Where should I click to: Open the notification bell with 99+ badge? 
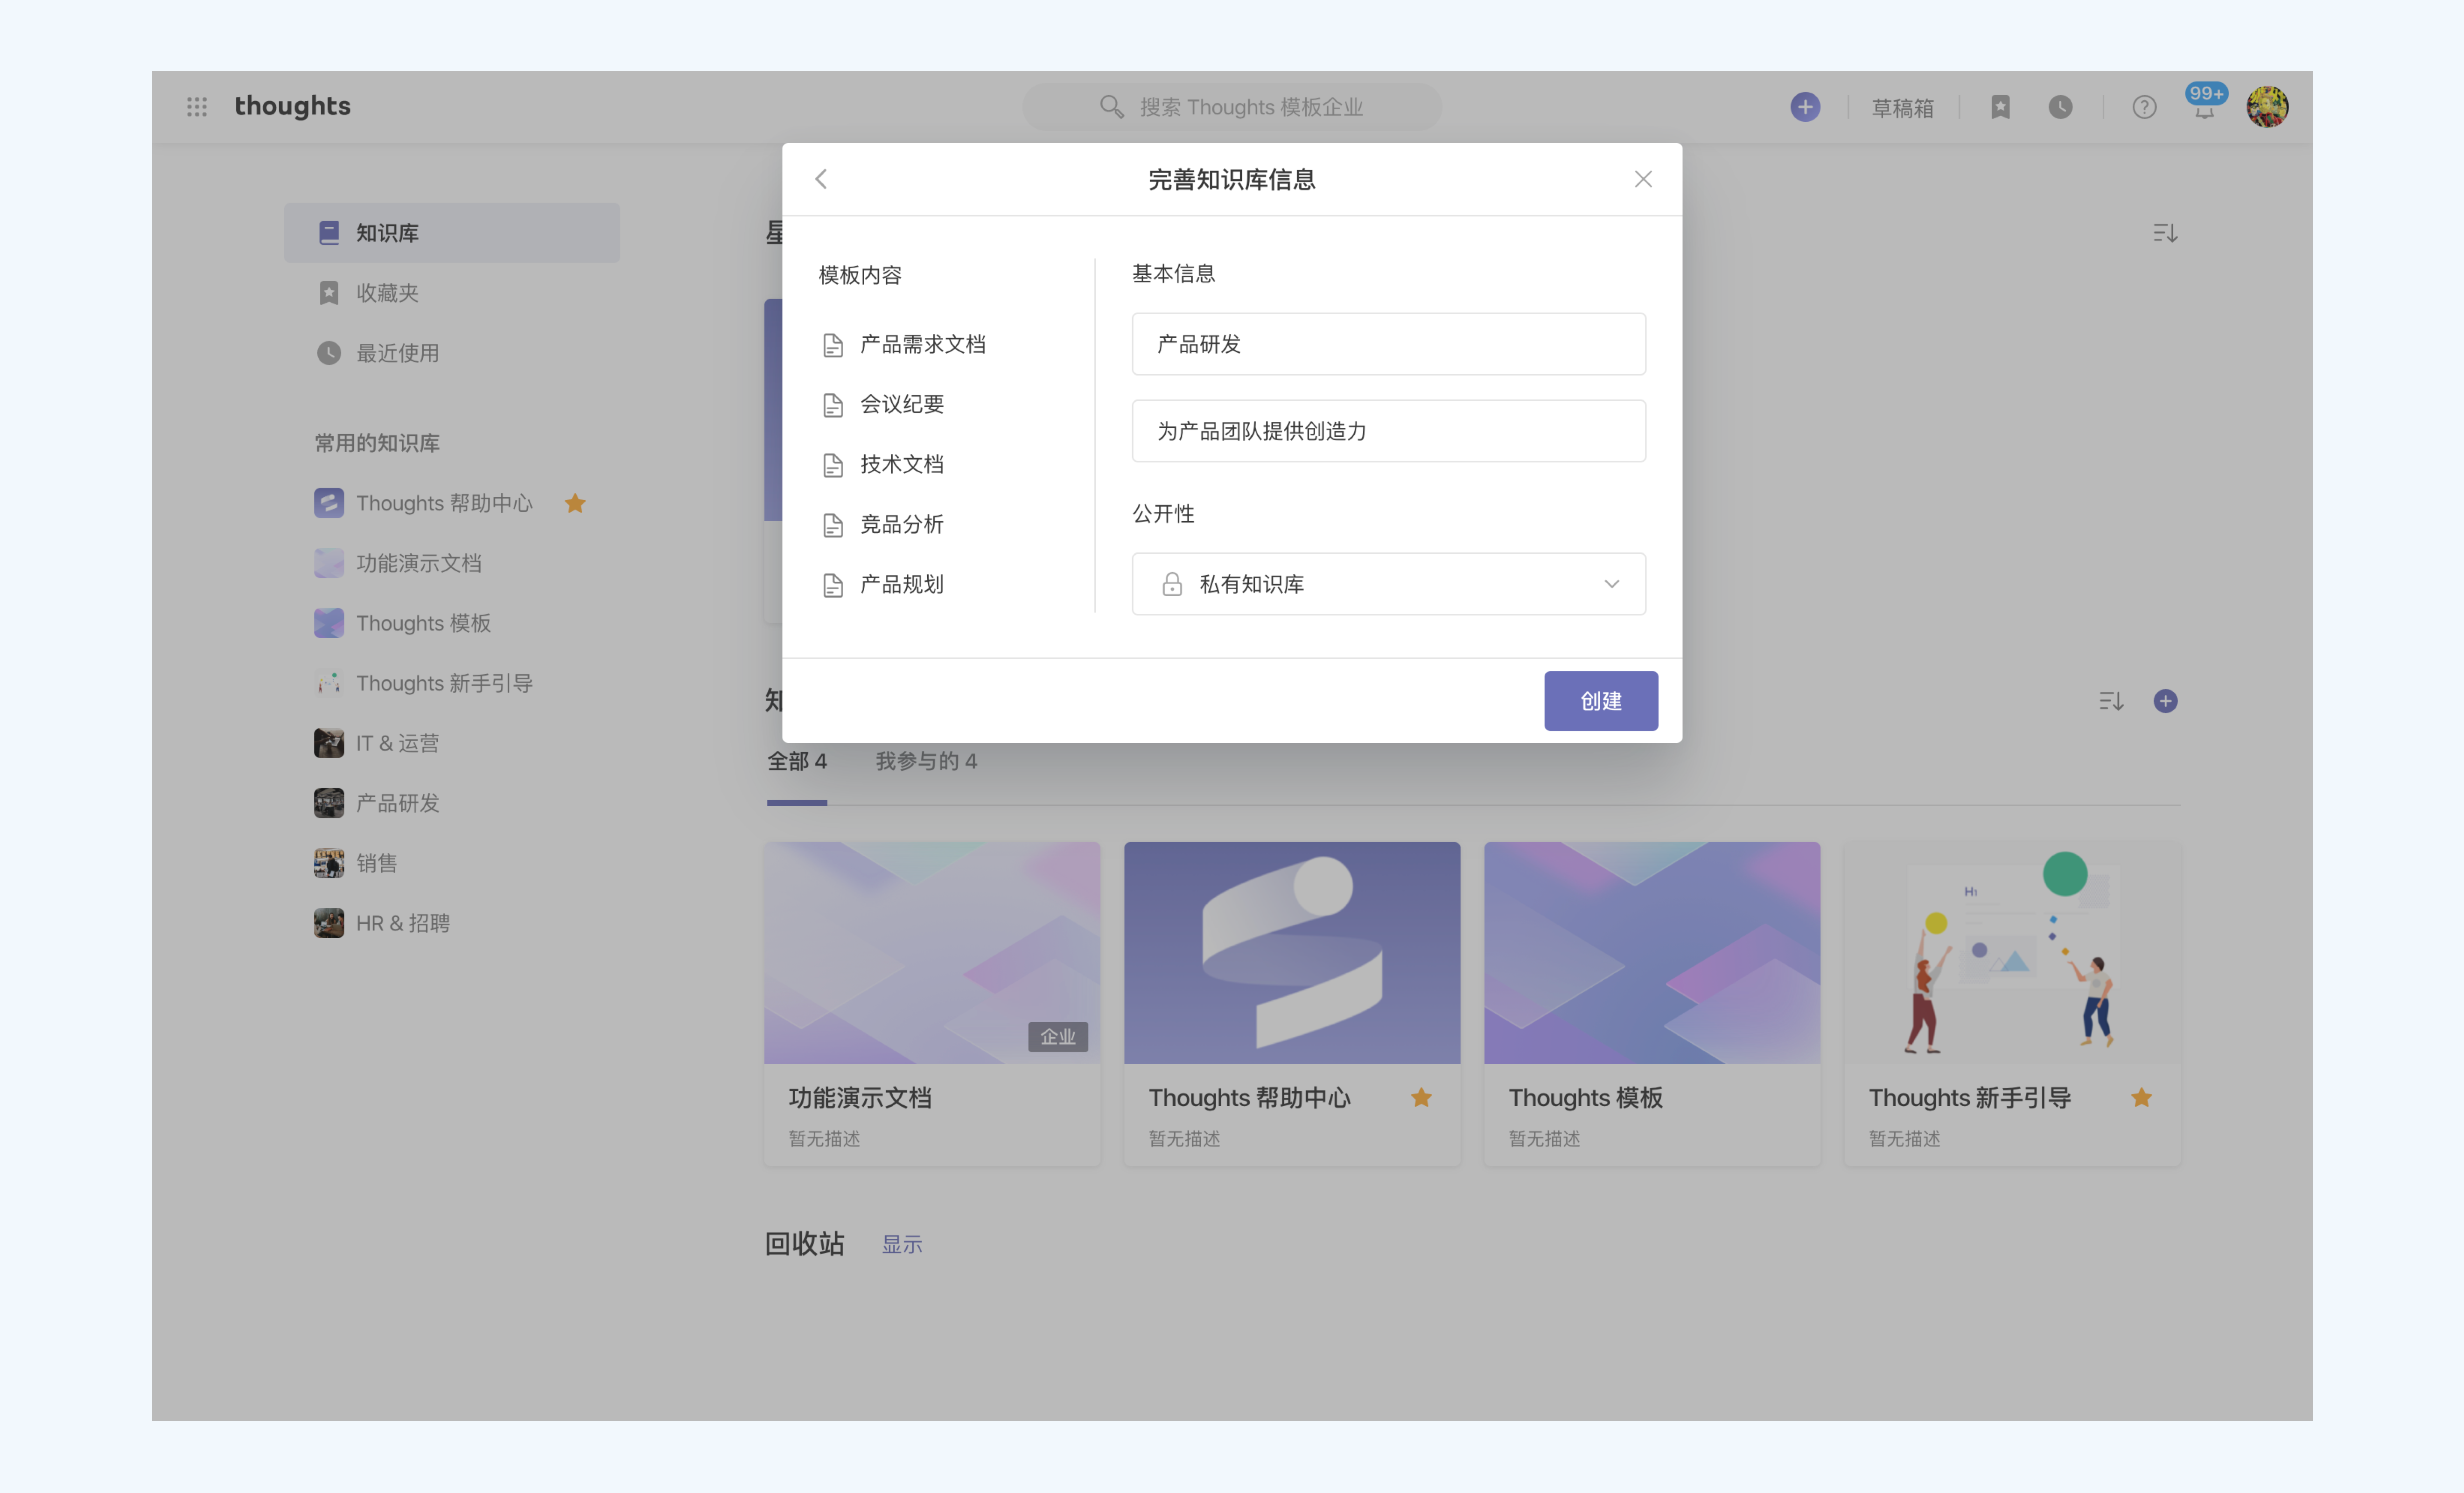[x=2204, y=109]
